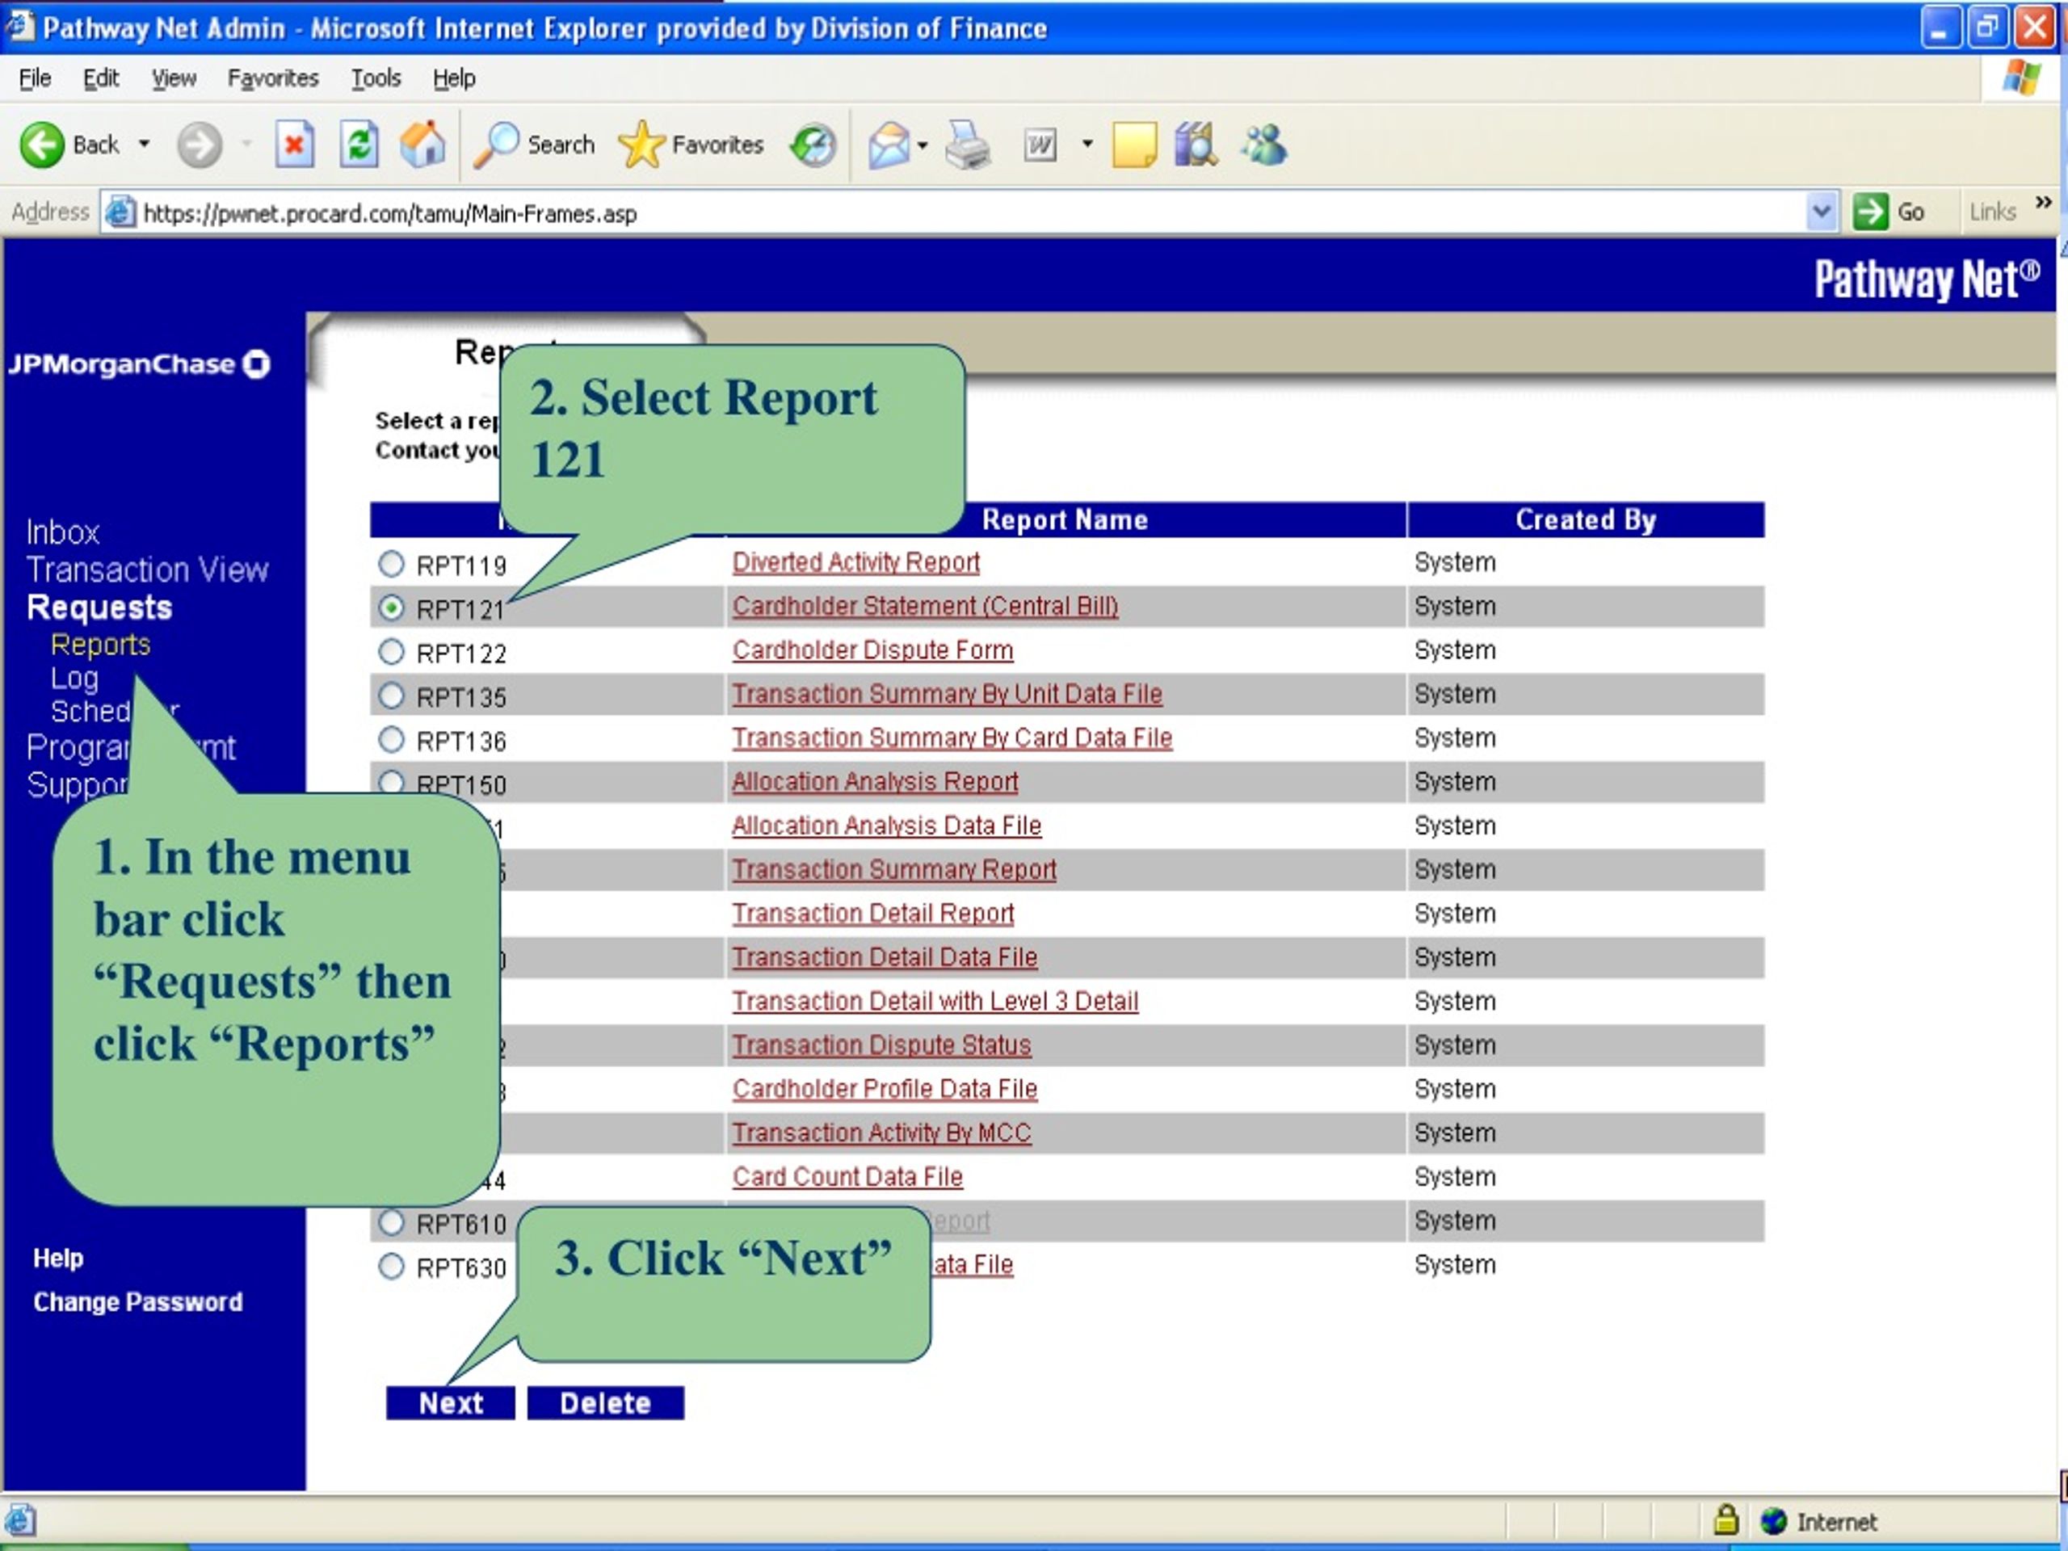Select the RPT121 radio button
The image size is (2068, 1551).
point(391,607)
